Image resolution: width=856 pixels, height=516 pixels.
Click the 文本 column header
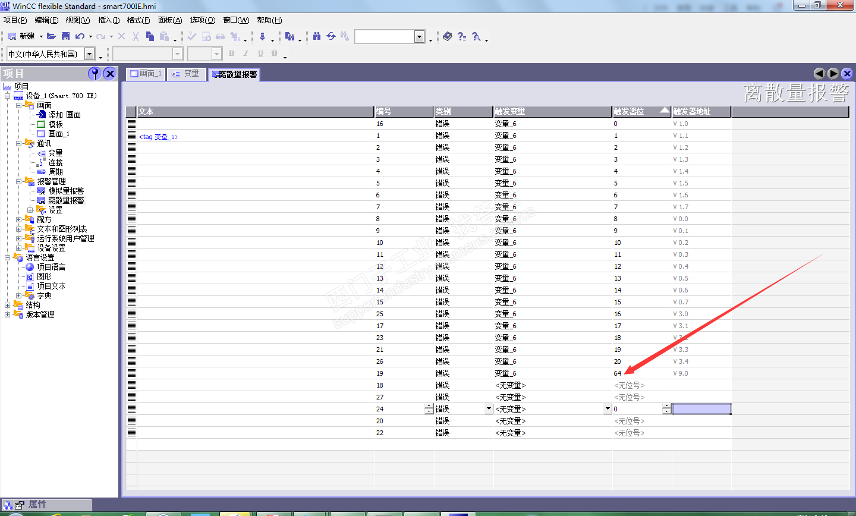pos(256,111)
